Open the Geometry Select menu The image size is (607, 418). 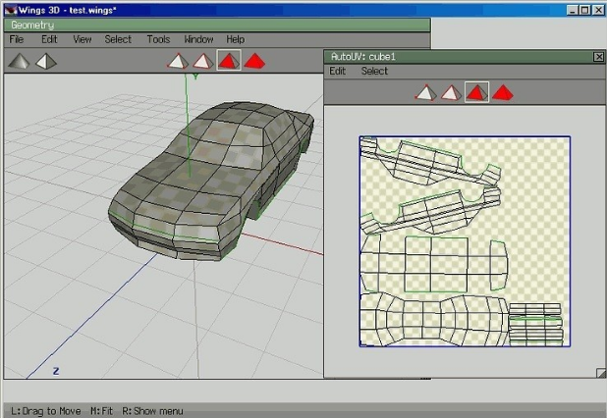(118, 39)
